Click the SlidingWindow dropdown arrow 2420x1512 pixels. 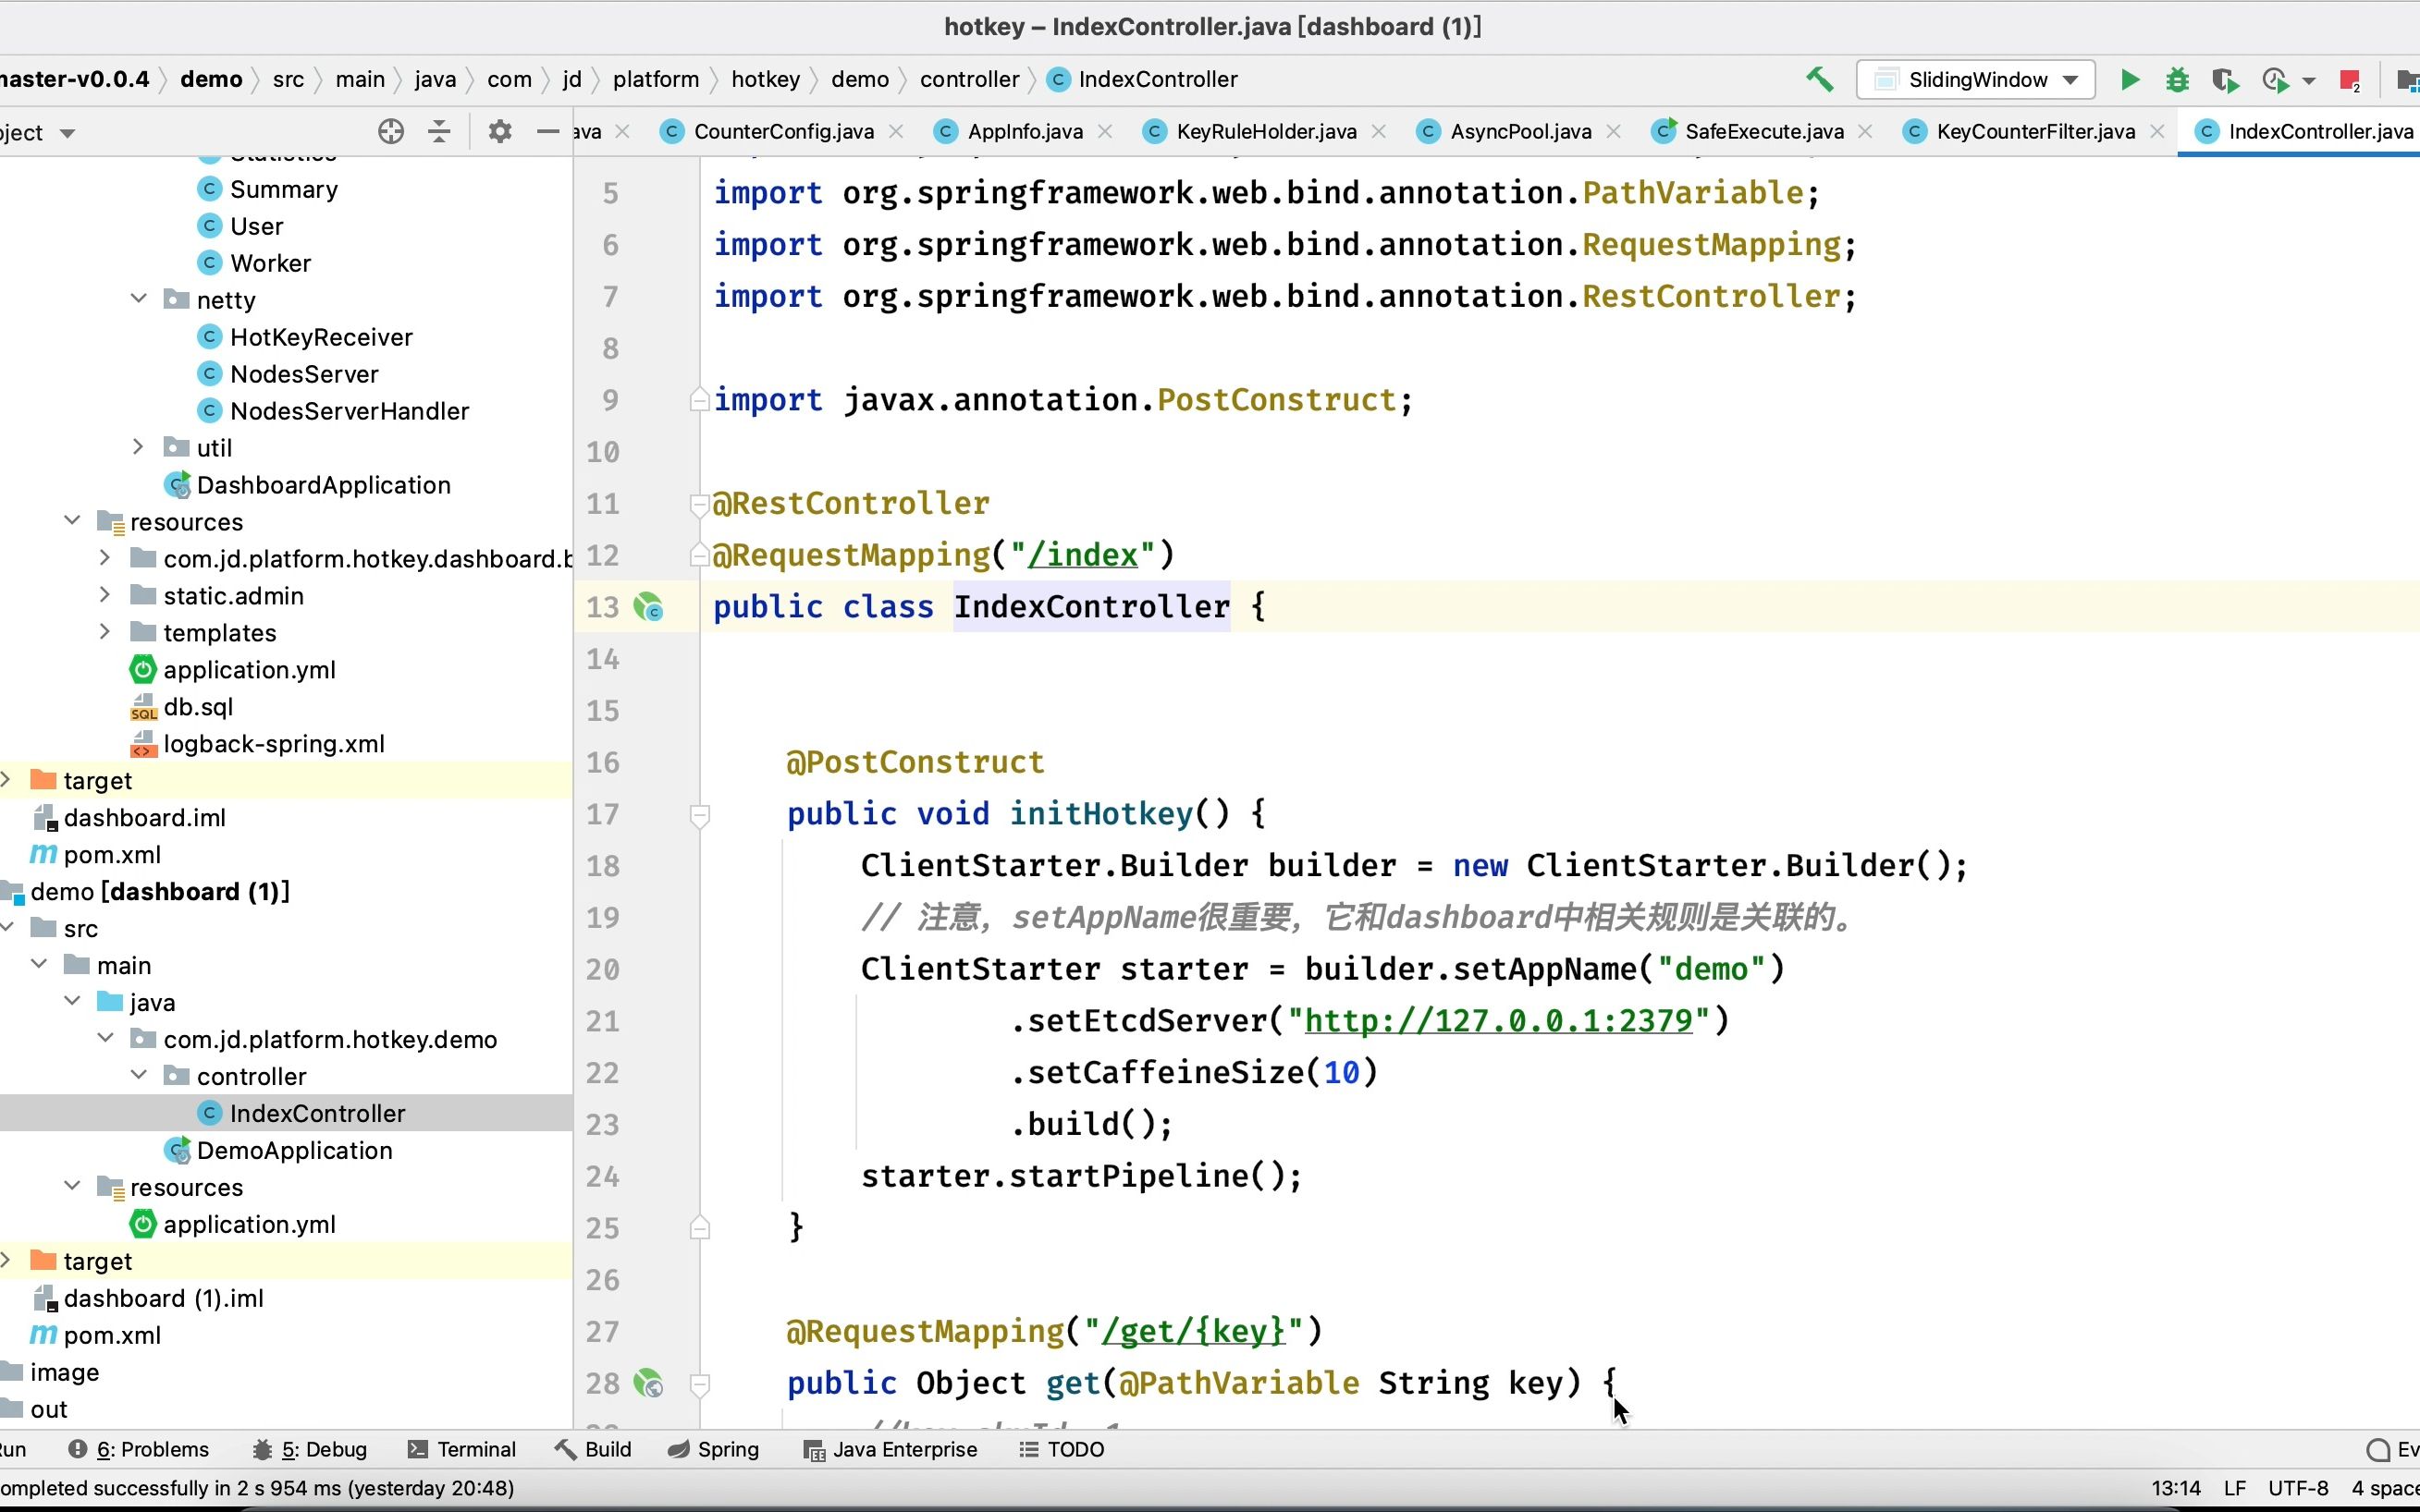coord(2070,79)
